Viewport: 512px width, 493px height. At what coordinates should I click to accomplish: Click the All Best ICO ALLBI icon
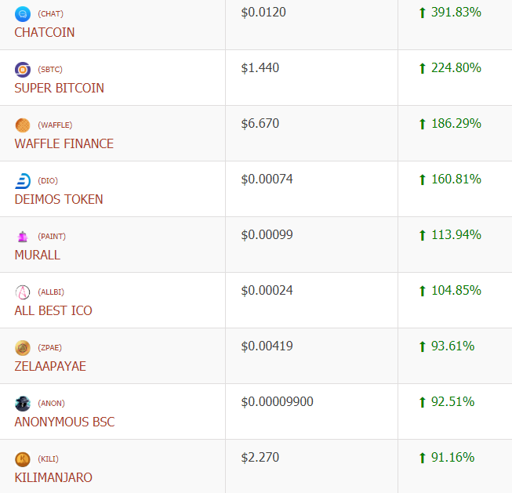click(23, 292)
